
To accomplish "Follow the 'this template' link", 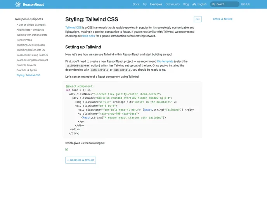I will (165, 61).
